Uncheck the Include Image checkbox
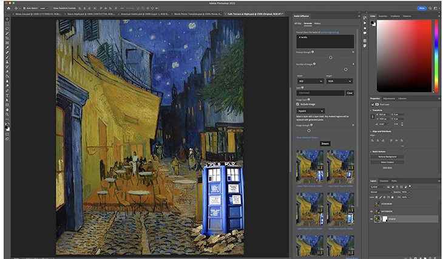 click(x=298, y=104)
